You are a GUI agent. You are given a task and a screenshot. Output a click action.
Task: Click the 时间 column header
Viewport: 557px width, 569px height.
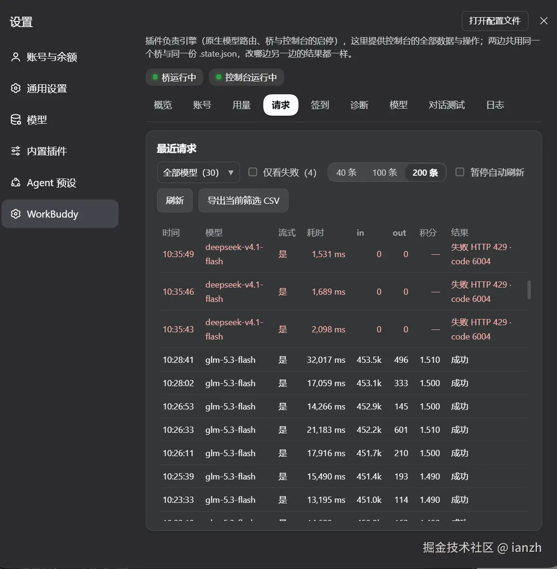tap(171, 233)
